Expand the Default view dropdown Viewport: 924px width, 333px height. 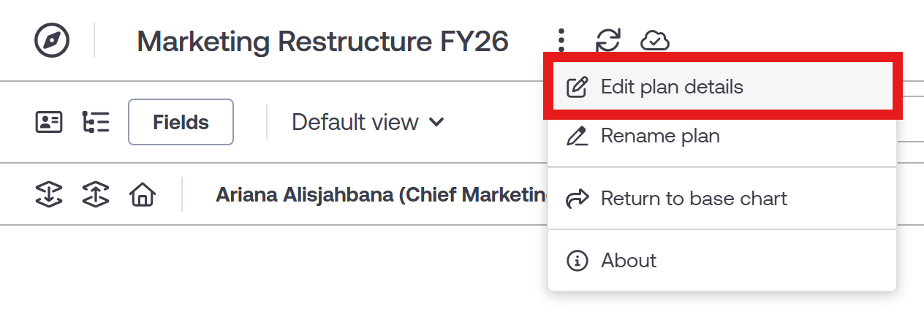pos(368,122)
